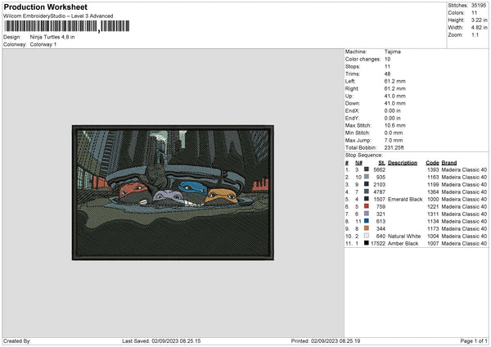This screenshot has width=491, height=347.
Task: Click the 'Printed: 02/09/2023 08.25.19' footer text
Action: click(326, 341)
